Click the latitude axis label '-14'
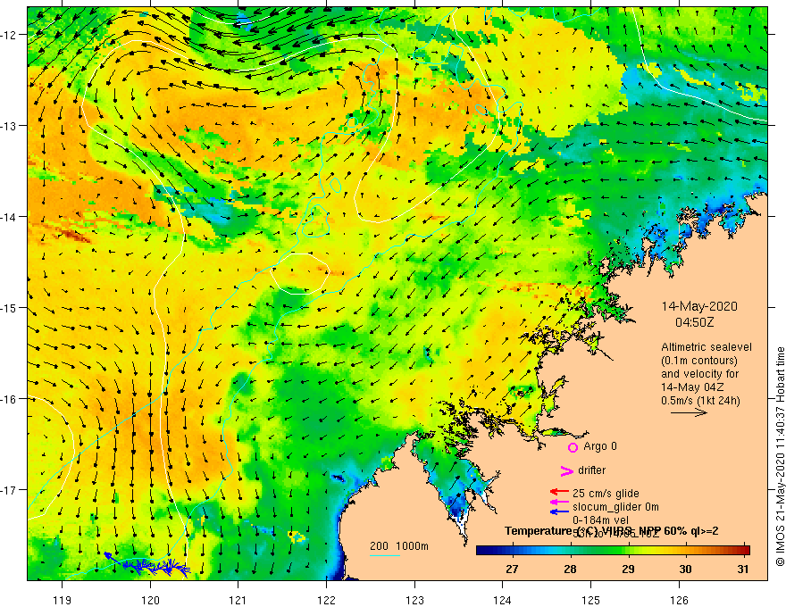 pos(10,217)
